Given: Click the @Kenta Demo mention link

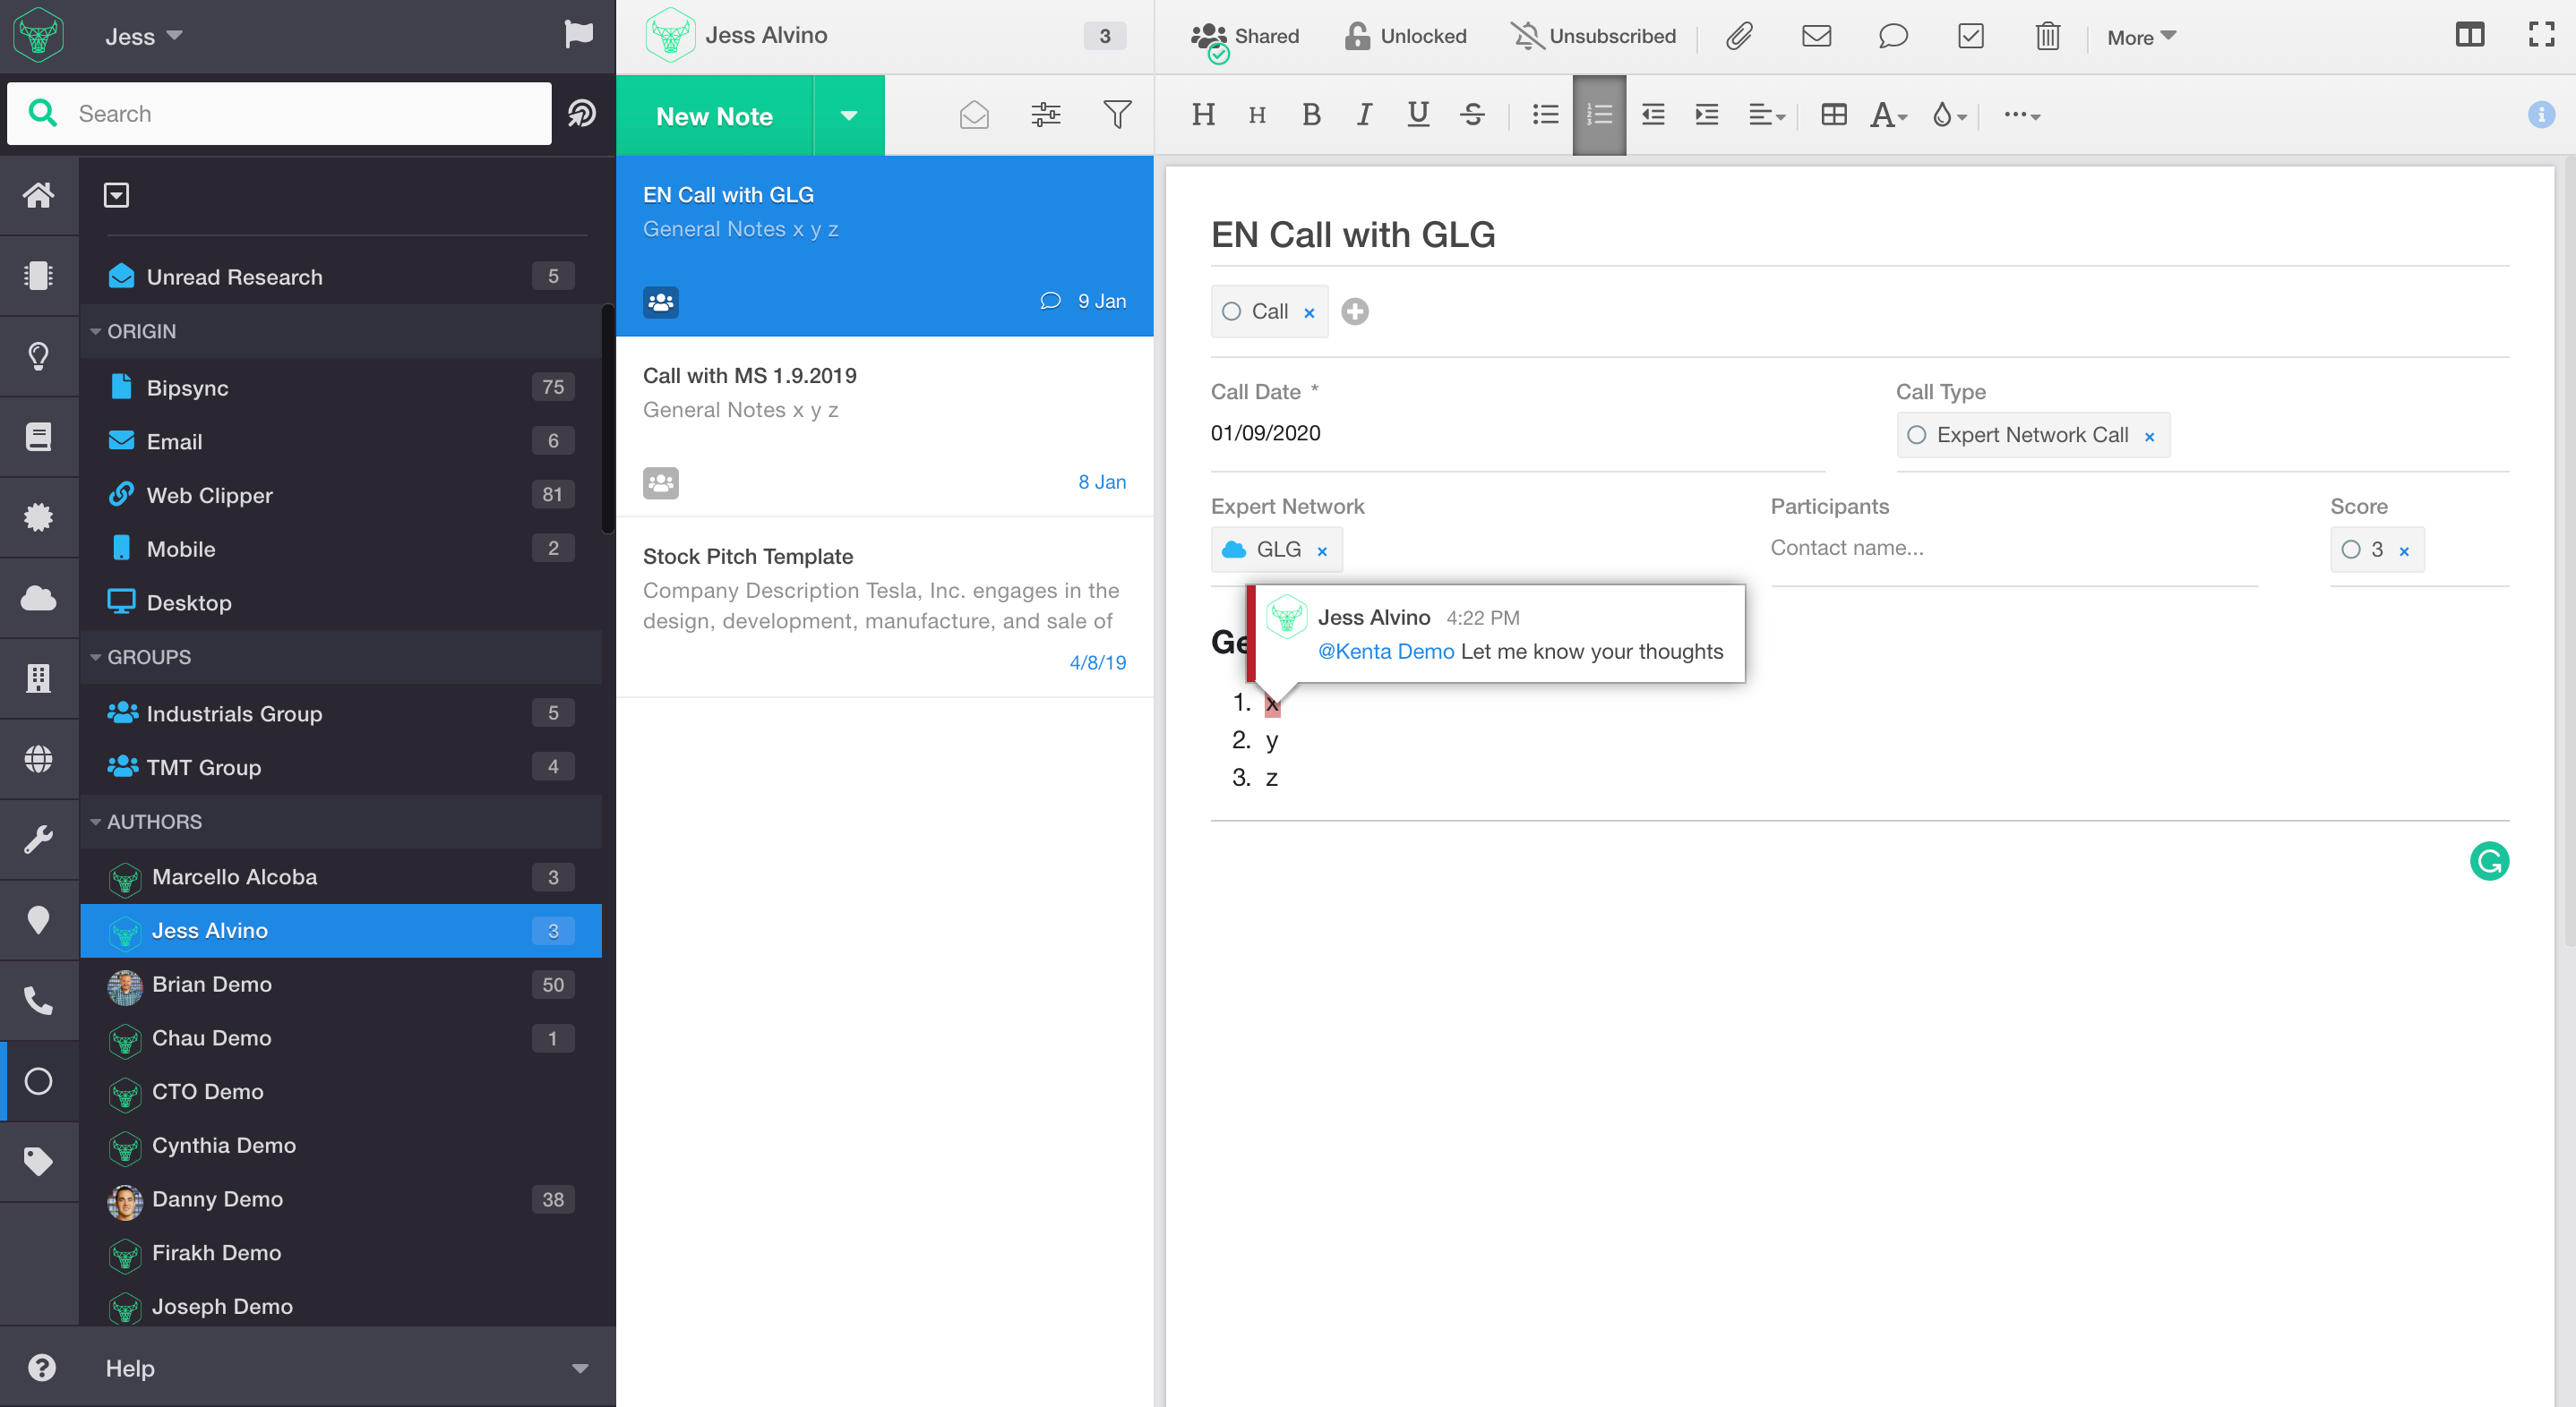Looking at the screenshot, I should (x=1385, y=652).
